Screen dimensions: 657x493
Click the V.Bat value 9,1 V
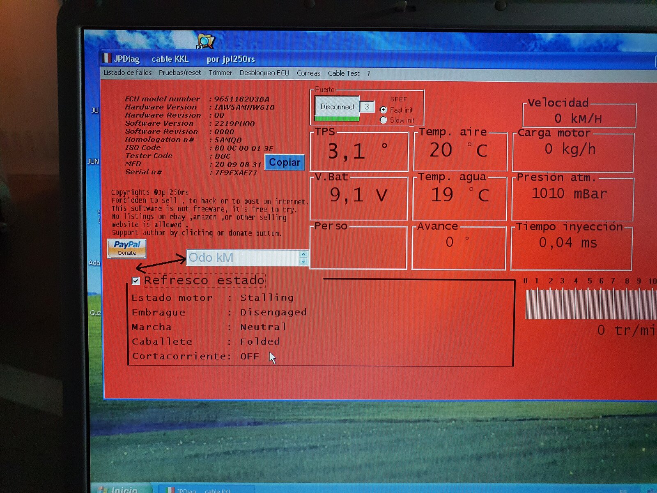[x=358, y=195]
